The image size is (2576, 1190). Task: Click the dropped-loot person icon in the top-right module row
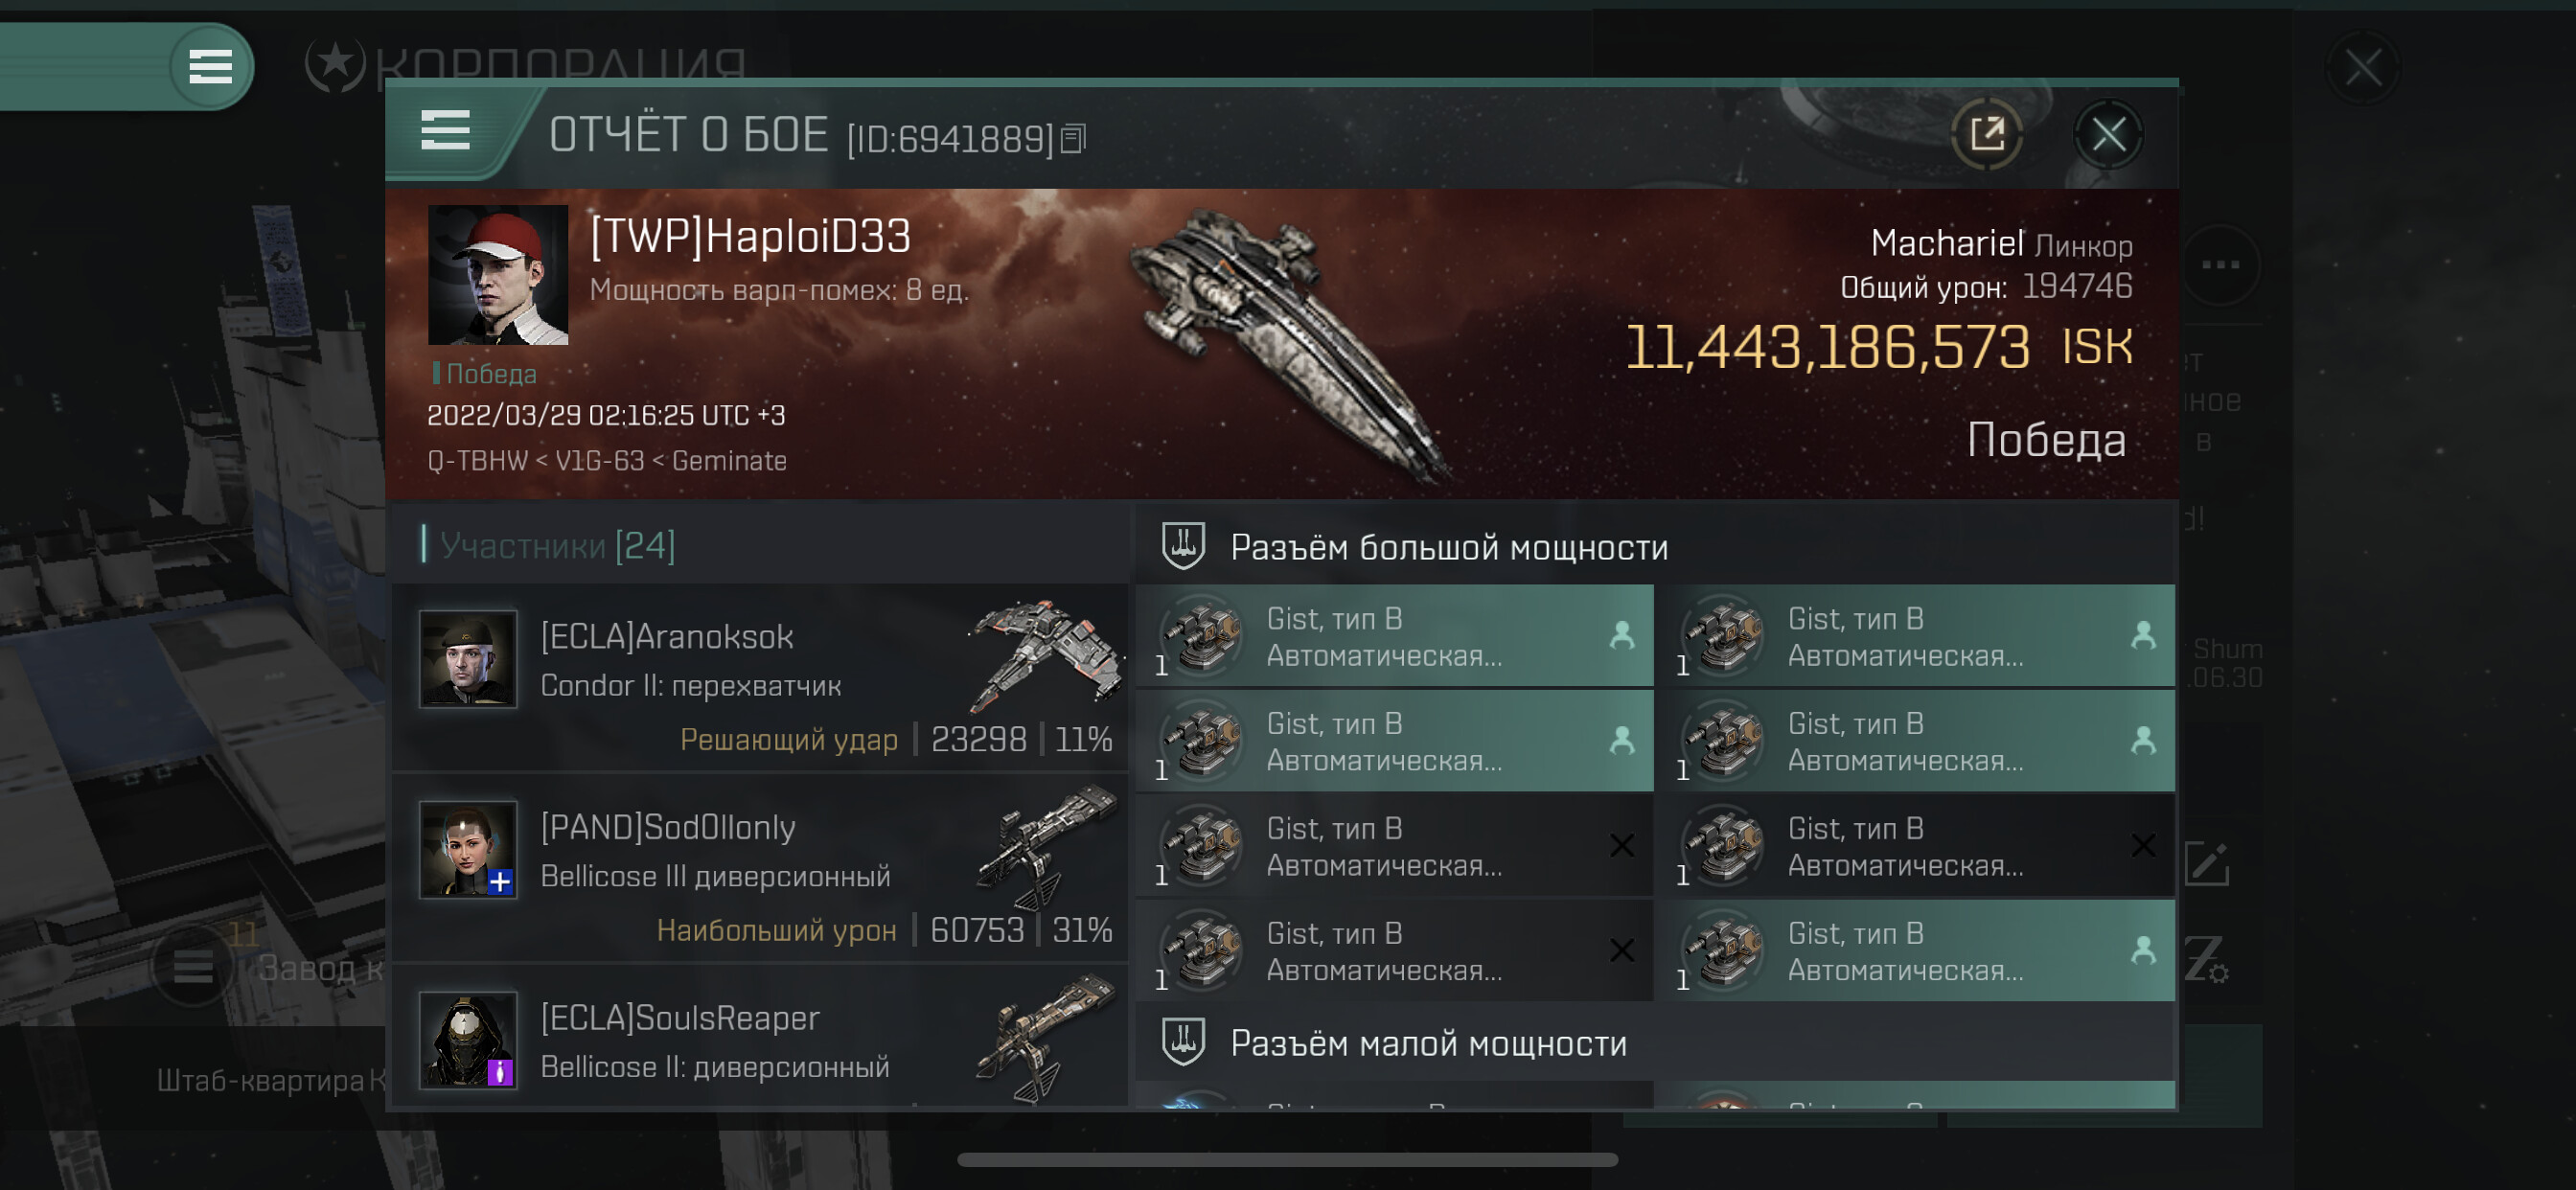[2142, 636]
